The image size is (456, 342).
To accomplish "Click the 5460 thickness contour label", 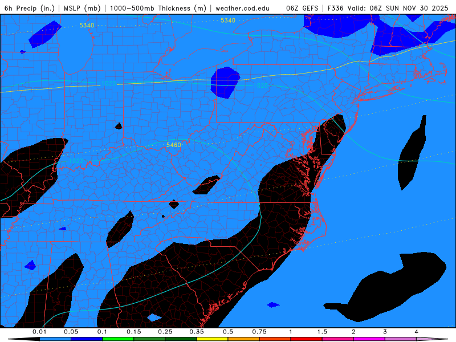I will click(x=174, y=145).
